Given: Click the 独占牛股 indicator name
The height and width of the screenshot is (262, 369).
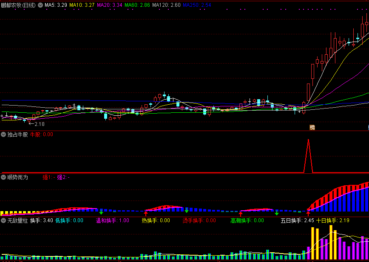Looking at the screenshot, I should click(x=18, y=134).
